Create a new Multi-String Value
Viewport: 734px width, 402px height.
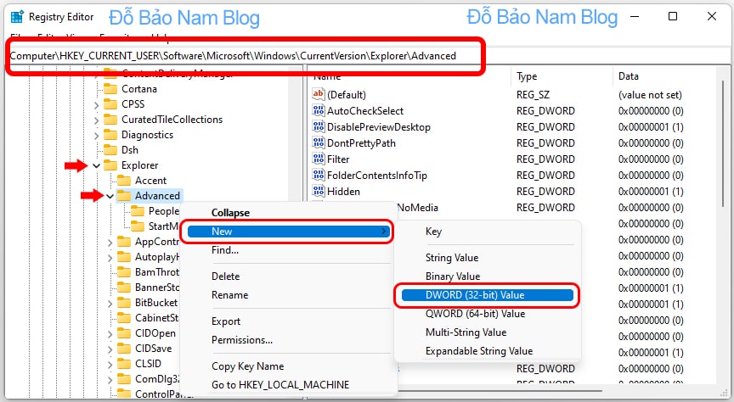click(x=466, y=332)
